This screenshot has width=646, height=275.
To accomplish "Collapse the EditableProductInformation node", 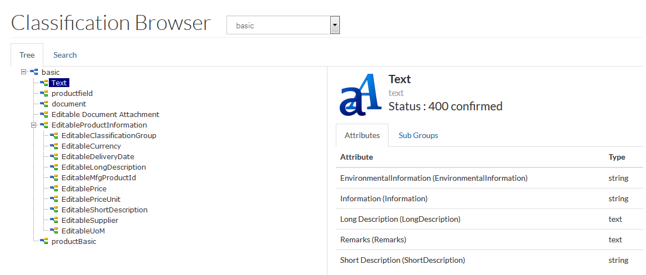I will [33, 125].
